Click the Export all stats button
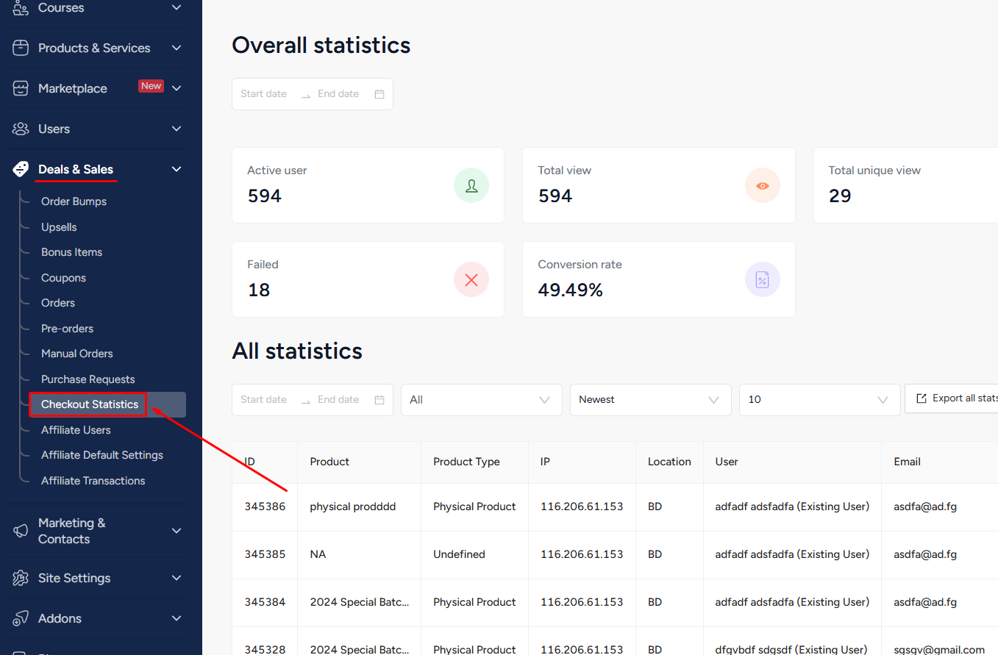This screenshot has width=998, height=655. (x=951, y=398)
